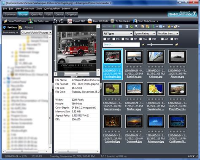Switch to the Organize tab

click(x=71, y=14)
